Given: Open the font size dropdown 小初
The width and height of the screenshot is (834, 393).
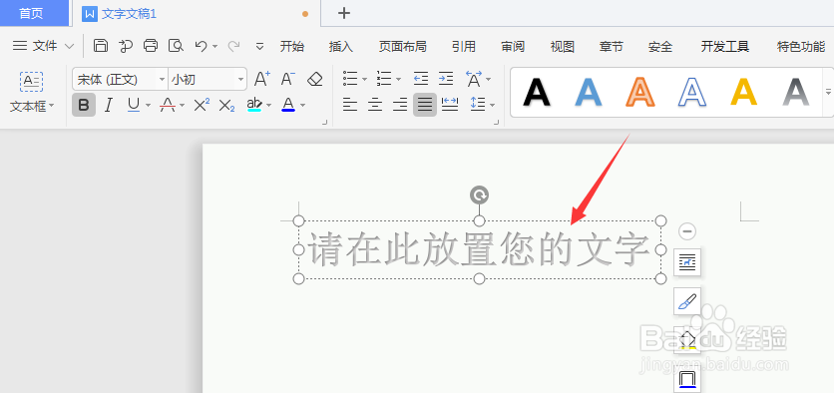Looking at the screenshot, I should [241, 80].
